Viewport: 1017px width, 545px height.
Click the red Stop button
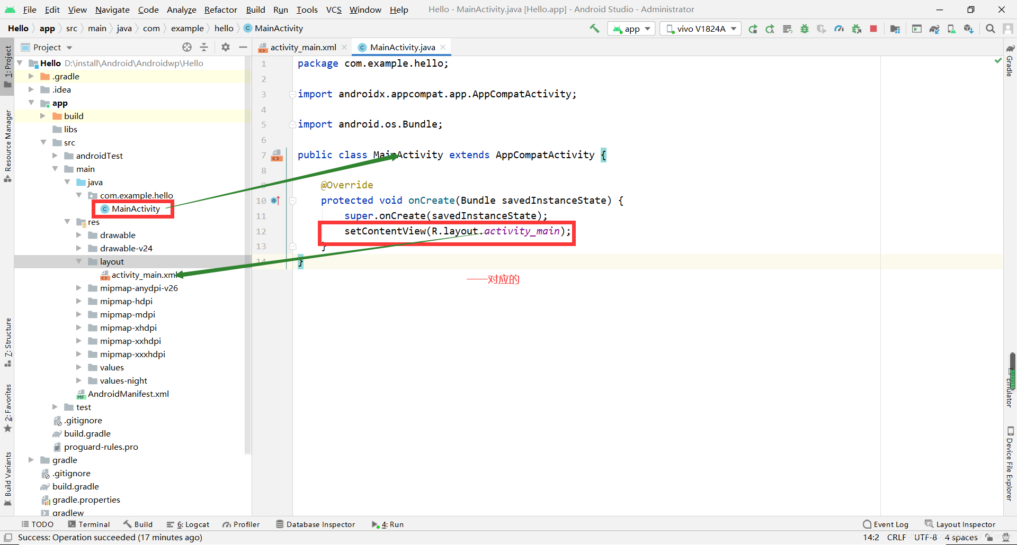point(873,29)
